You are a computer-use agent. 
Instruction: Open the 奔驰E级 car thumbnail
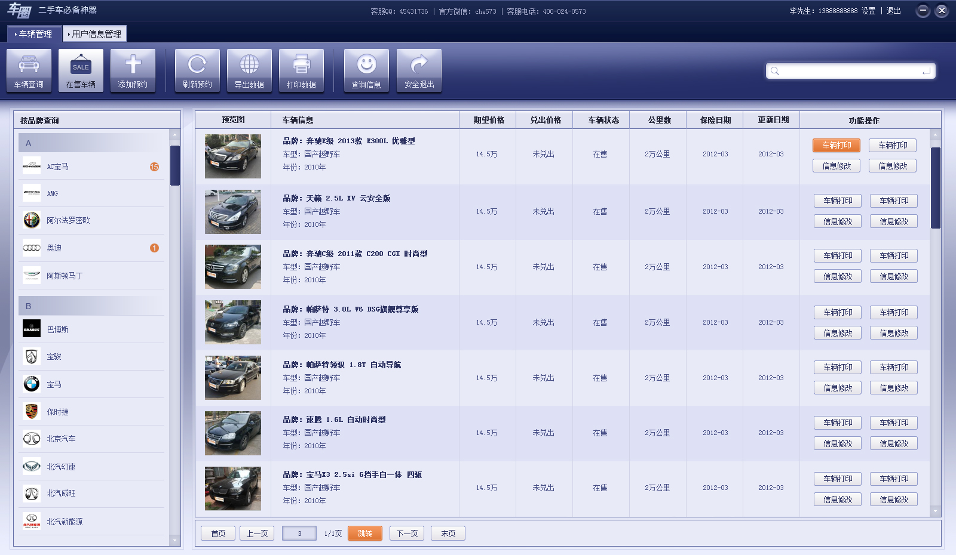point(233,156)
